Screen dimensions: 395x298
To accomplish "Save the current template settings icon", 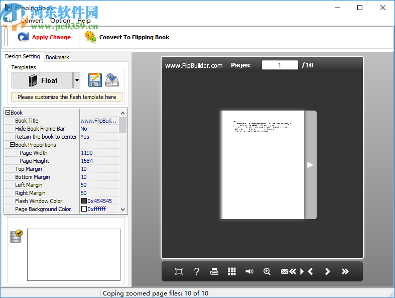I will (95, 80).
